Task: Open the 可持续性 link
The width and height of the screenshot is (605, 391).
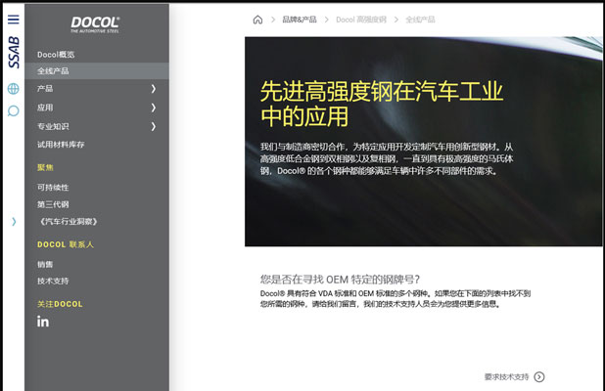Action: 53,187
